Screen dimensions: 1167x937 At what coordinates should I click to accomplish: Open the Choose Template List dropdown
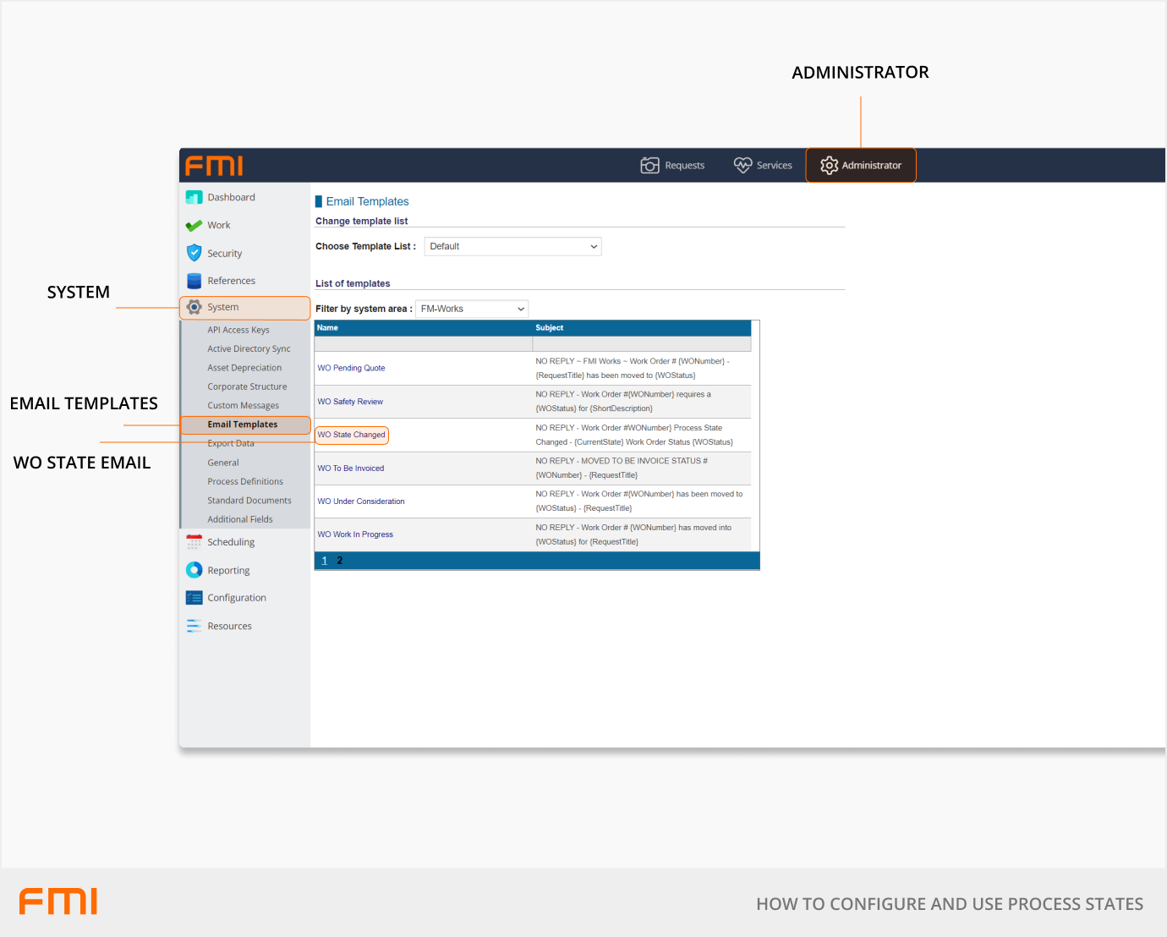click(512, 247)
